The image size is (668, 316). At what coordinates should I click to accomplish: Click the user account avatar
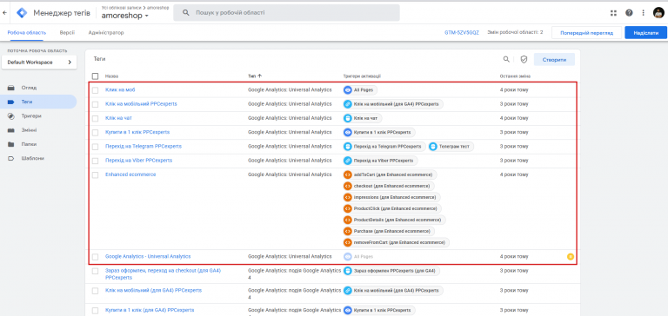[658, 13]
